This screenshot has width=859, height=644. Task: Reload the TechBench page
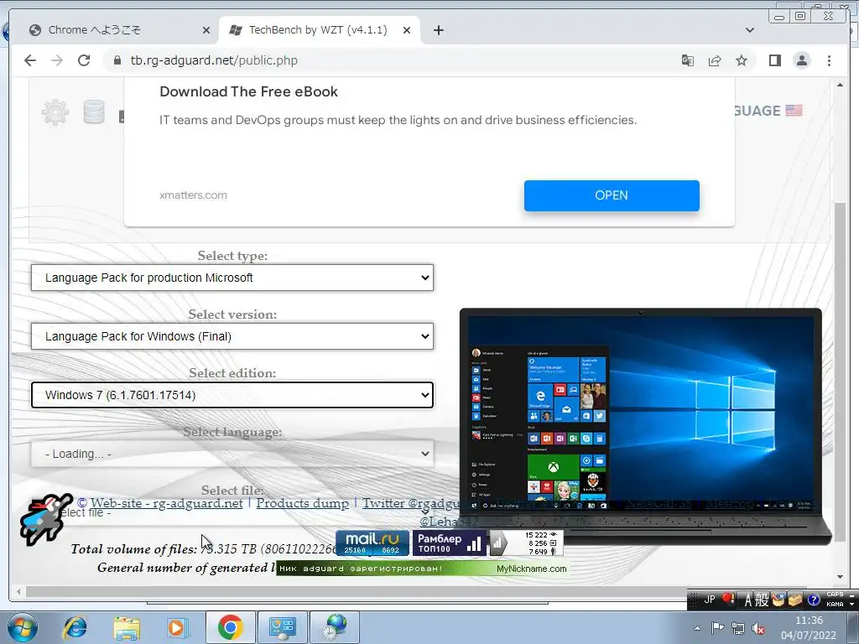pos(84,60)
